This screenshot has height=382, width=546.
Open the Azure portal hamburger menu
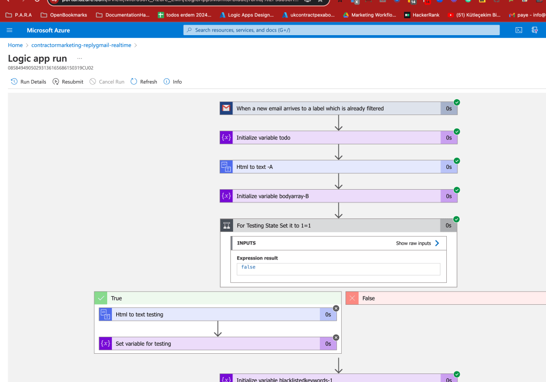coord(10,30)
